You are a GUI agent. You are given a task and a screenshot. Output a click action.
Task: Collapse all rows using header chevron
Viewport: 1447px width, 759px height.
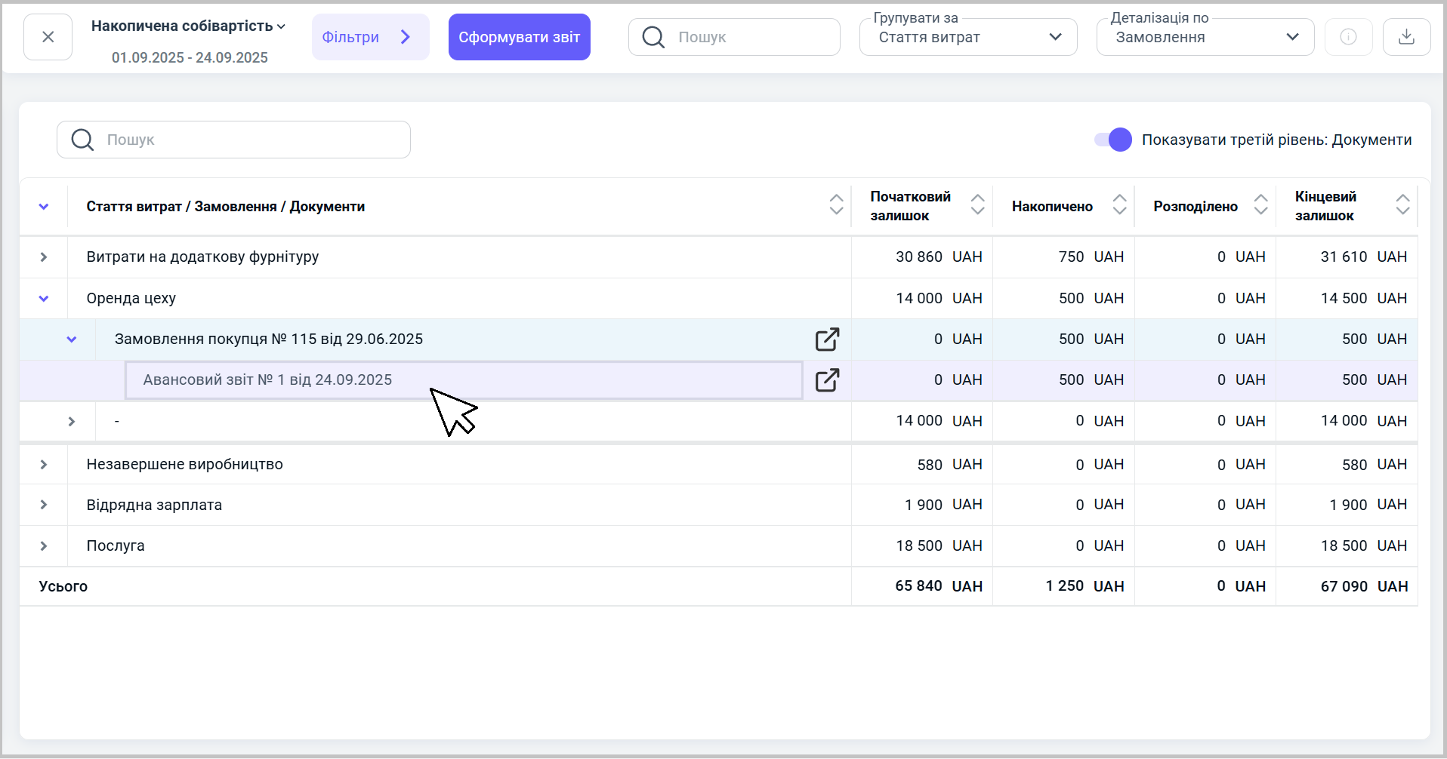click(x=44, y=207)
